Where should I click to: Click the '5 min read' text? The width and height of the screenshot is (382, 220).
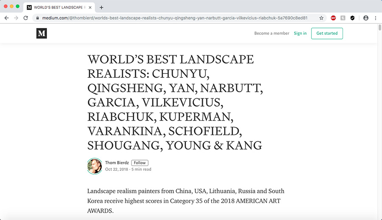tap(141, 169)
